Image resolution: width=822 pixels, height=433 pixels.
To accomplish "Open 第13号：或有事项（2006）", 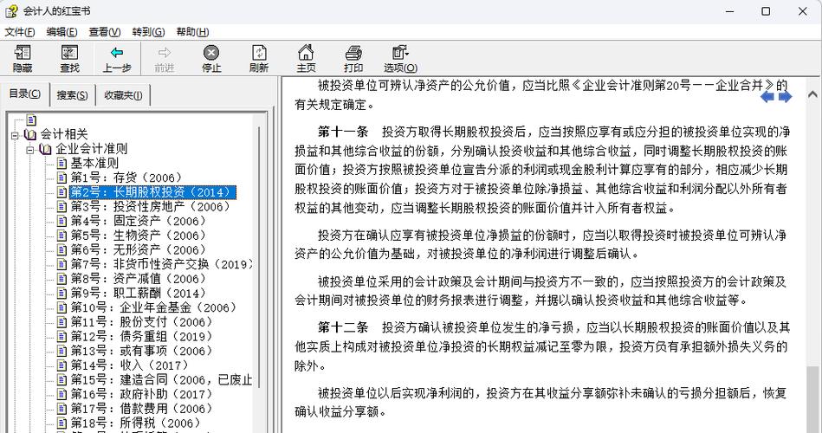I will (x=141, y=351).
